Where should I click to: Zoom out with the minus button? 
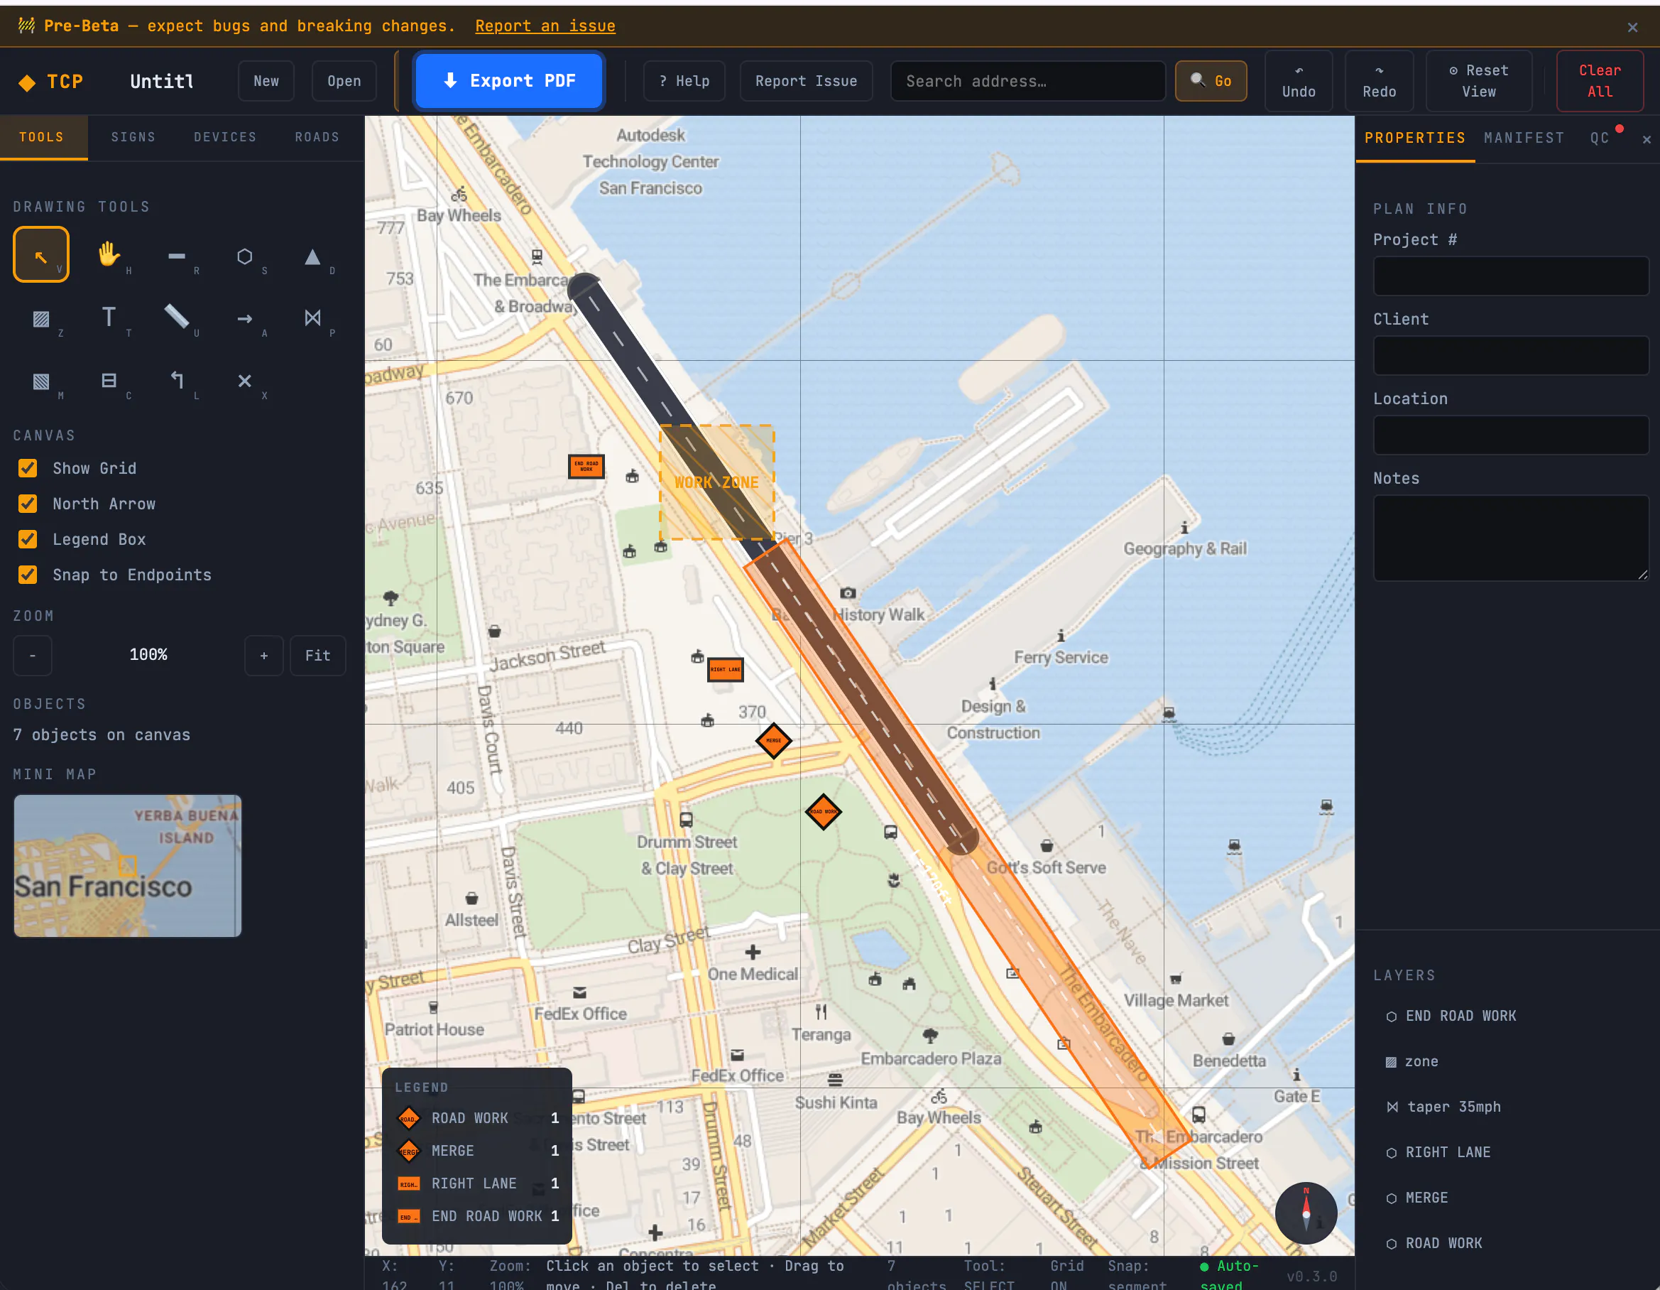pyautogui.click(x=33, y=655)
